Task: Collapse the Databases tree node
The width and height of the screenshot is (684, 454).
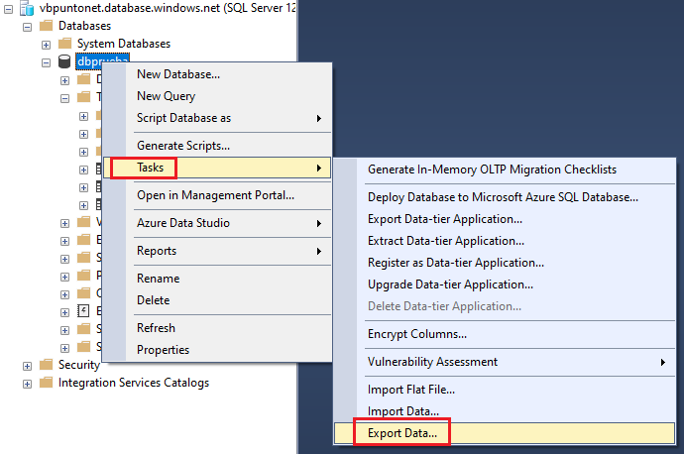Action: pyautogui.click(x=27, y=27)
